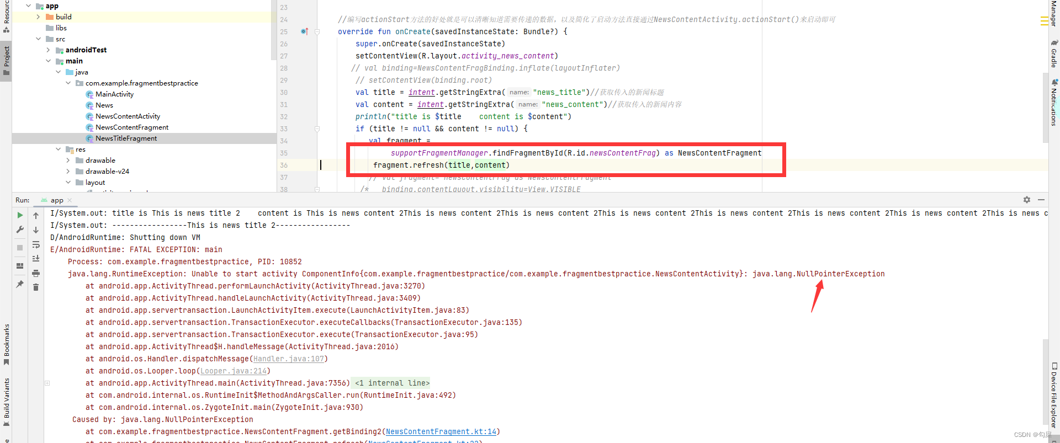Viewport: 1060px width, 443px height.
Task: Place the cursor in fragment.refresh(title,content) line
Action: (x=441, y=165)
